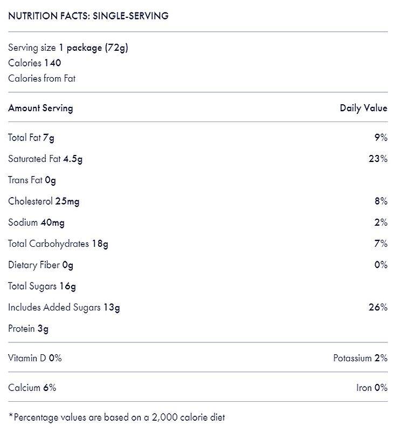Select the Total Fat 7g row label
The width and height of the screenshot is (400, 432).
pos(31,138)
